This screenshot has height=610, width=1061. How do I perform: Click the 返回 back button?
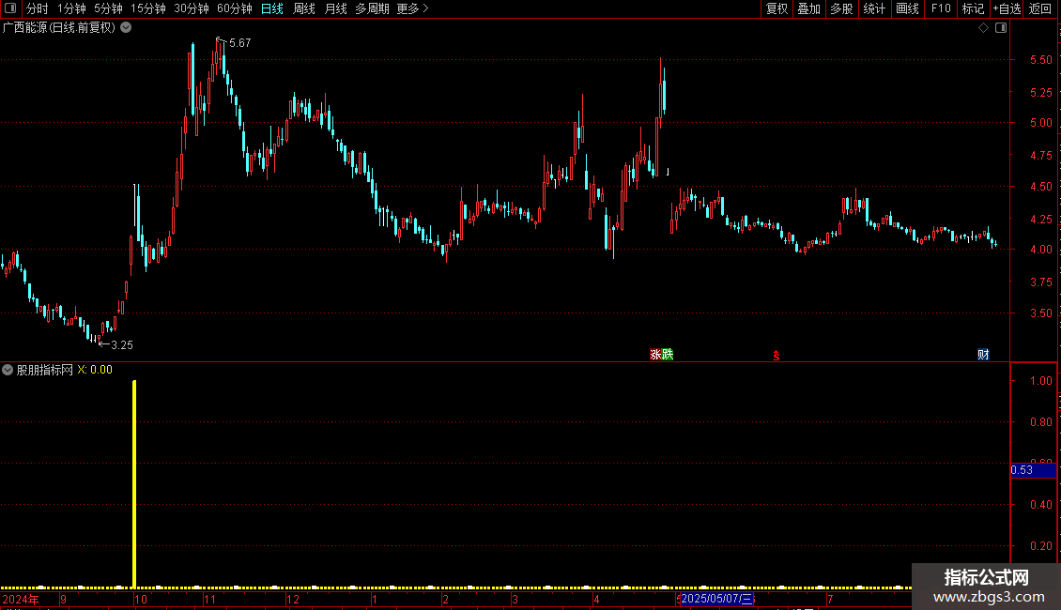coord(1040,8)
